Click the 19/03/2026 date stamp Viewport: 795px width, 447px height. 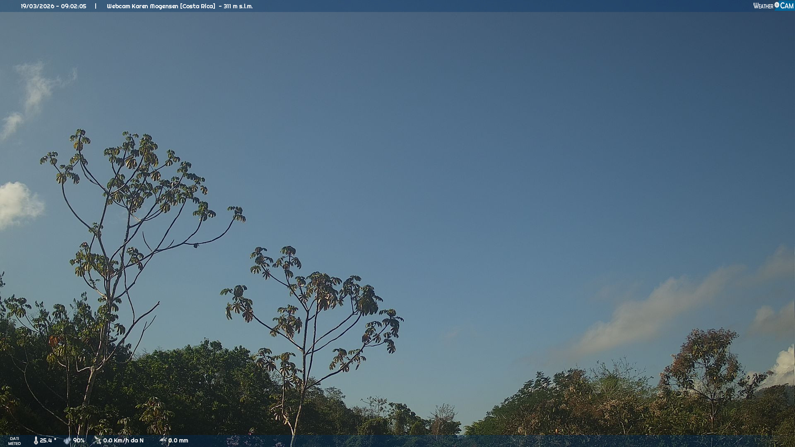pos(38,6)
